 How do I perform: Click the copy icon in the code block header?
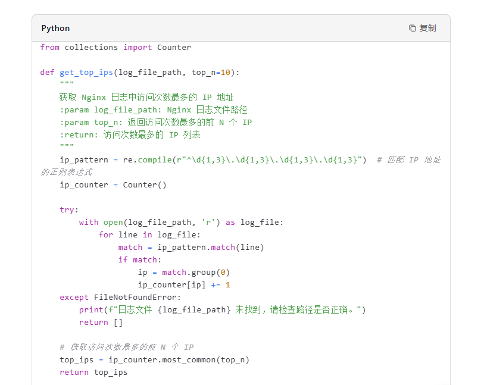pos(413,28)
